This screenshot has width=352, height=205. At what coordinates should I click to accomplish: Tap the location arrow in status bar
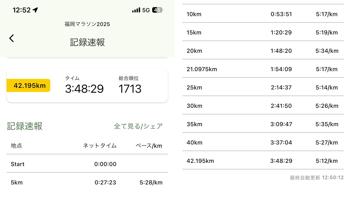pyautogui.click(x=35, y=10)
